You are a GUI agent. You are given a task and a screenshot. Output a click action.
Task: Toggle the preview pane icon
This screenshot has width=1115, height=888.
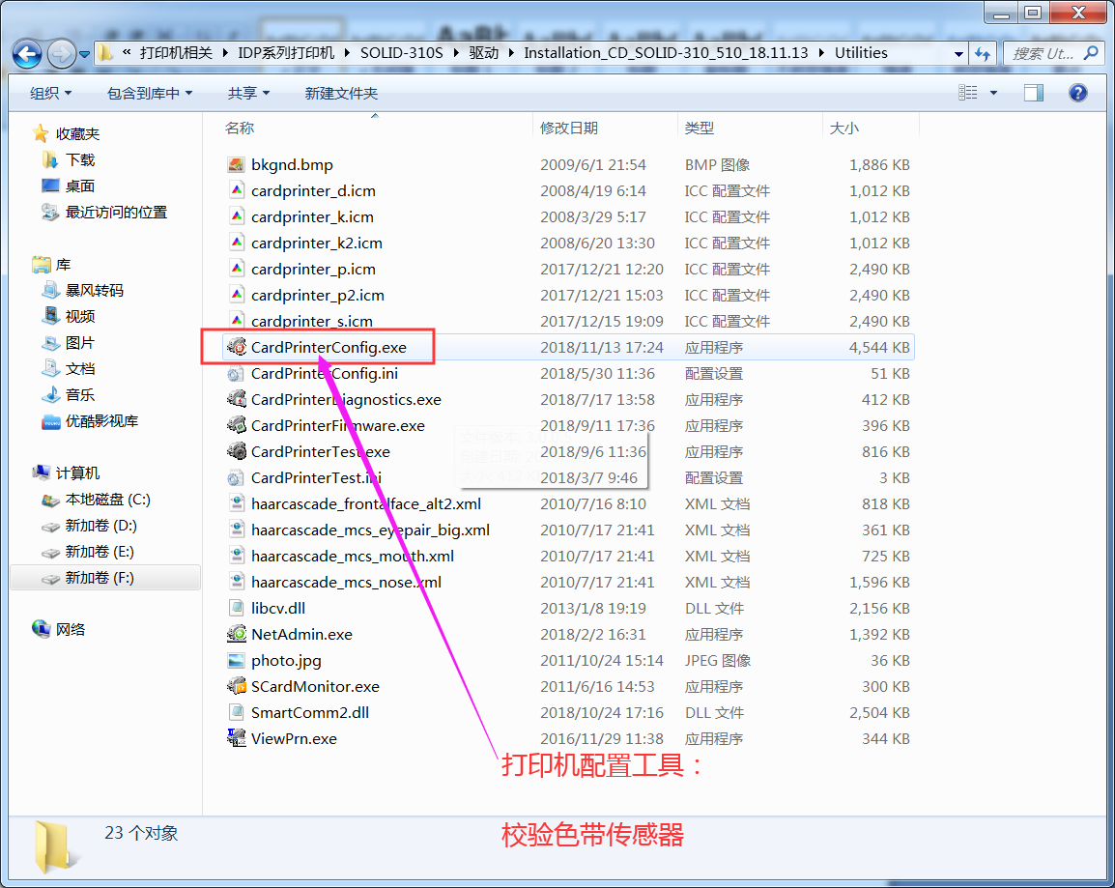point(1034,93)
